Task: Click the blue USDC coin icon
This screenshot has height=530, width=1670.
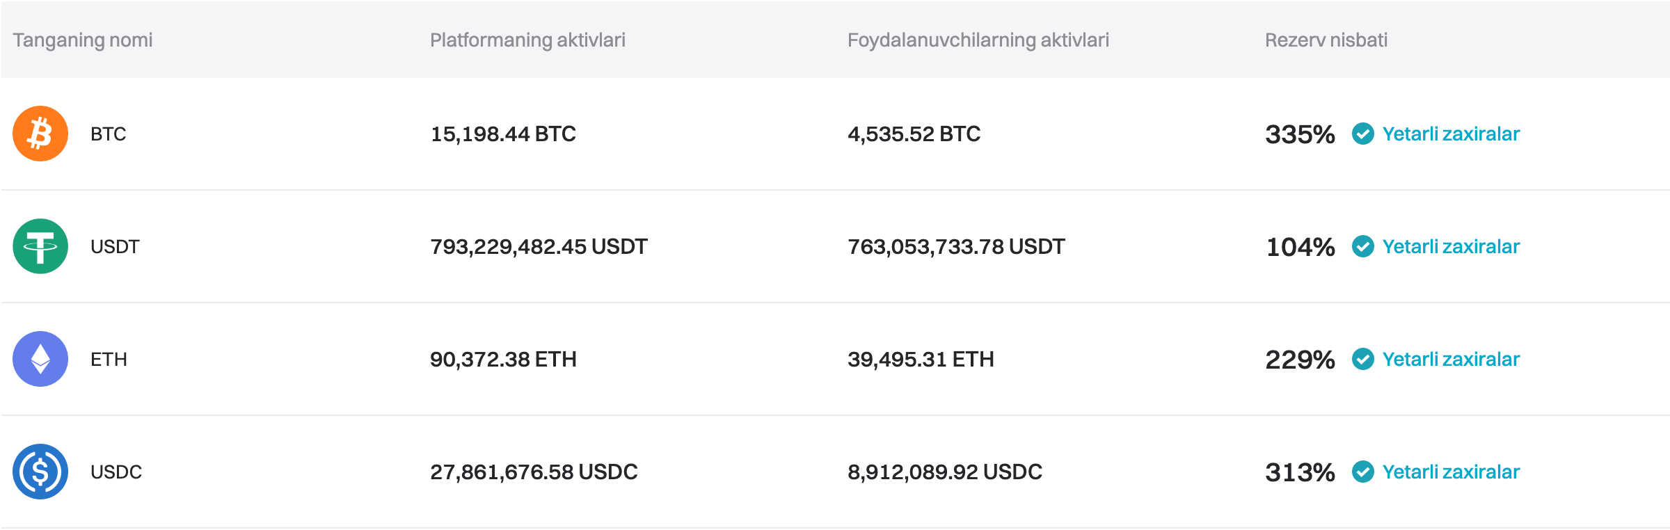Action: [40, 472]
